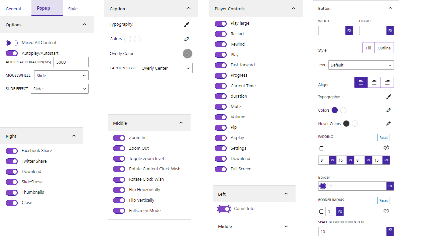This screenshot has height=240, width=428.
Task: Select first Caption color swatch
Action: pos(128,39)
